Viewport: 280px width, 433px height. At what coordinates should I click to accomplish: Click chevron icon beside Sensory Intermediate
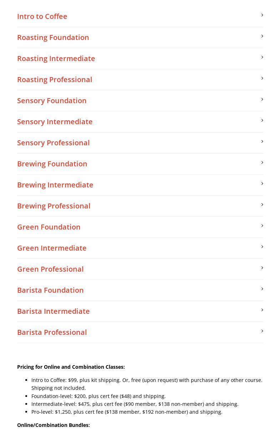[x=262, y=120]
